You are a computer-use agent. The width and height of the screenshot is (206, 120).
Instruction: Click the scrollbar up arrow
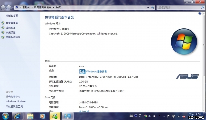tap(204, 13)
